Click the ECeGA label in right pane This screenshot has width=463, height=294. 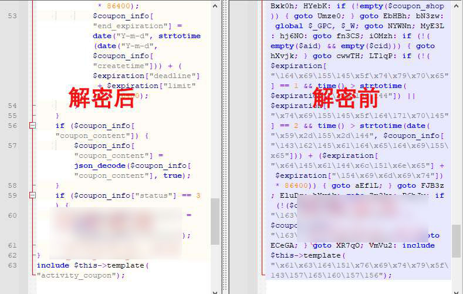[282, 245]
